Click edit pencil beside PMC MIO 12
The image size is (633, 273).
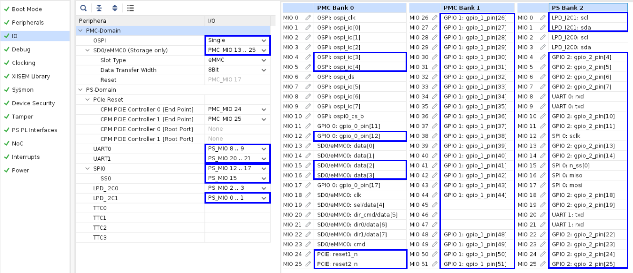(308, 136)
